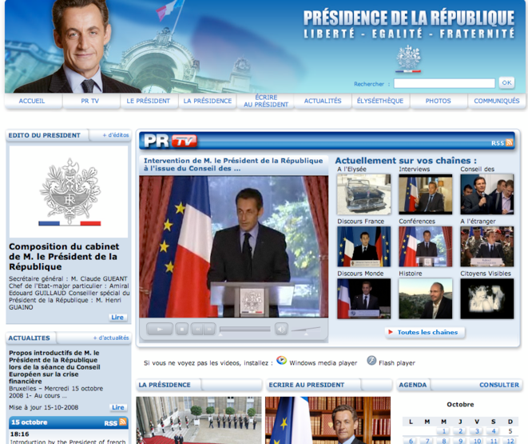Open the Discours France channel thumbnail
The height and width of the screenshot is (444, 528).
pos(364,246)
